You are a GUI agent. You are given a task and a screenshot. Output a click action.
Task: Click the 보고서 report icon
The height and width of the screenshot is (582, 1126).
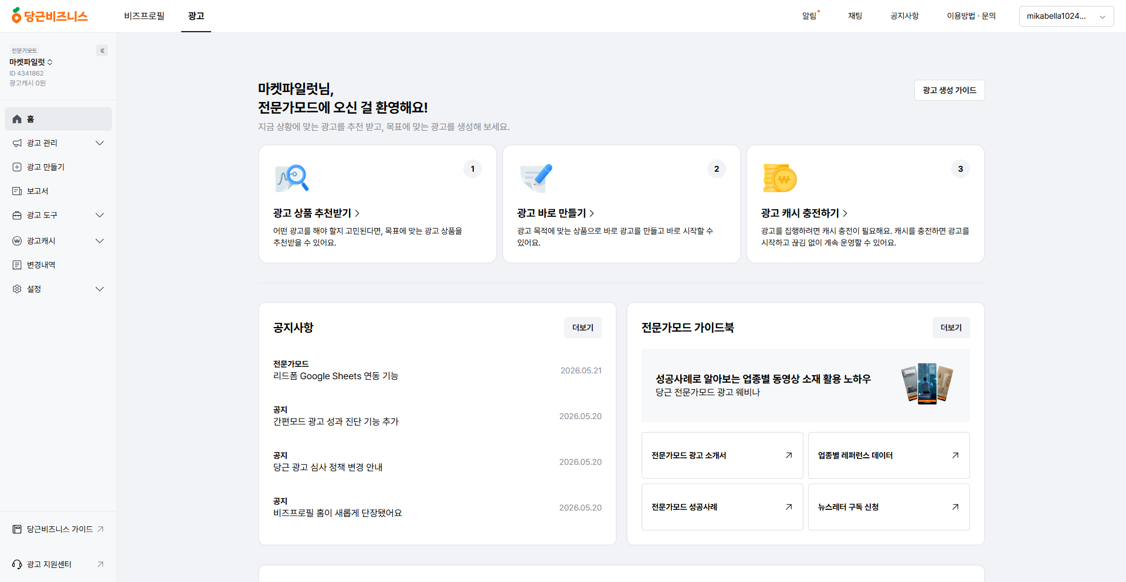pyautogui.click(x=17, y=191)
